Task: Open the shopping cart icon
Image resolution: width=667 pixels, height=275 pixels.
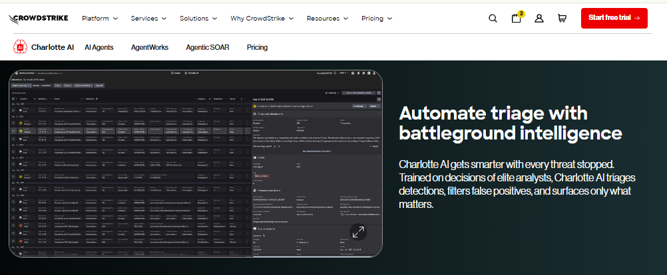Action: coord(562,18)
